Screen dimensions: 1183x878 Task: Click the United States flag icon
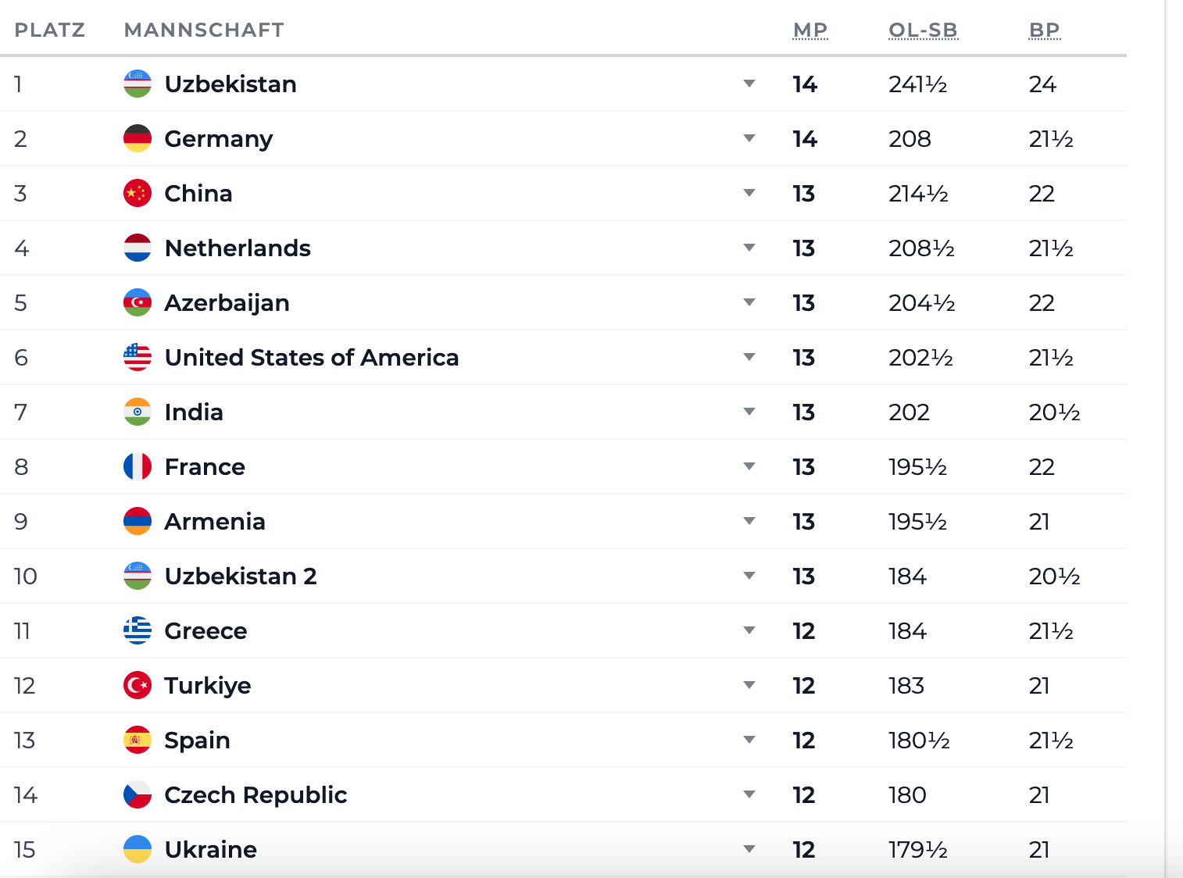click(138, 357)
